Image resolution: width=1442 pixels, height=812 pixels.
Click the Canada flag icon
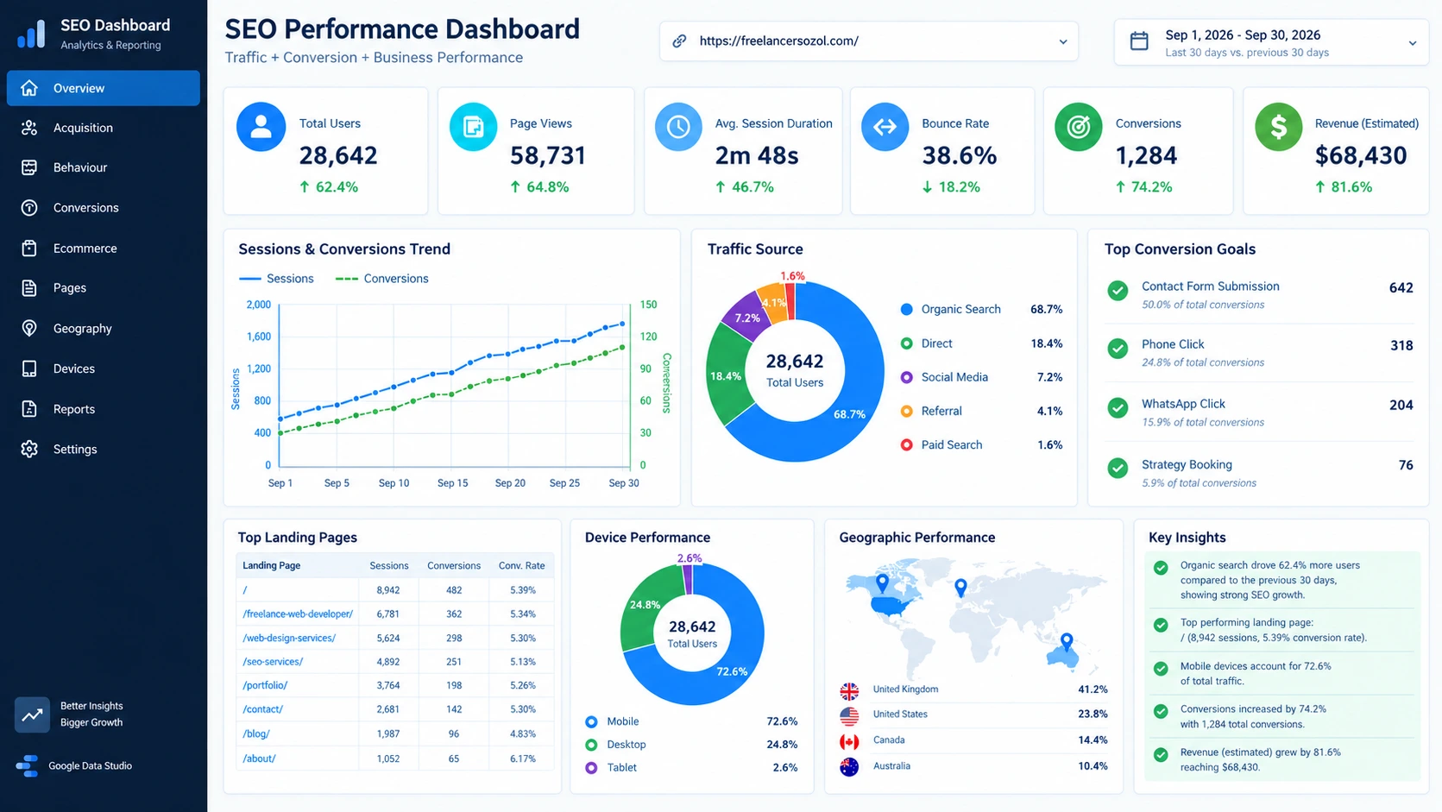tap(849, 742)
